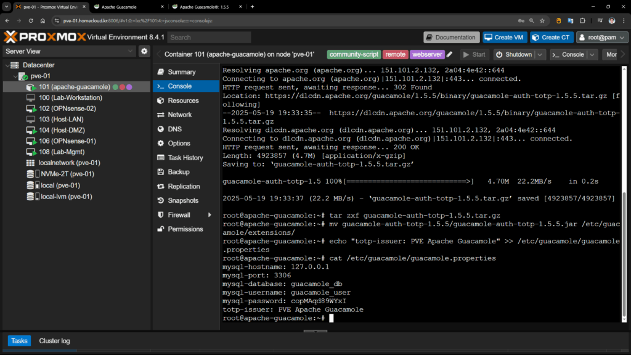Click the Replication icon in the side menu
The height and width of the screenshot is (355, 631).
[160, 186]
